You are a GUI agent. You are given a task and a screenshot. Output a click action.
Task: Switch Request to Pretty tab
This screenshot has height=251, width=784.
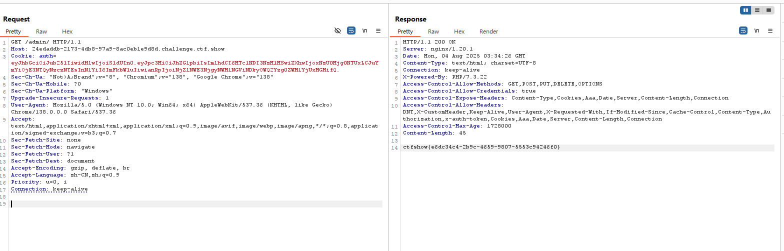[13, 31]
